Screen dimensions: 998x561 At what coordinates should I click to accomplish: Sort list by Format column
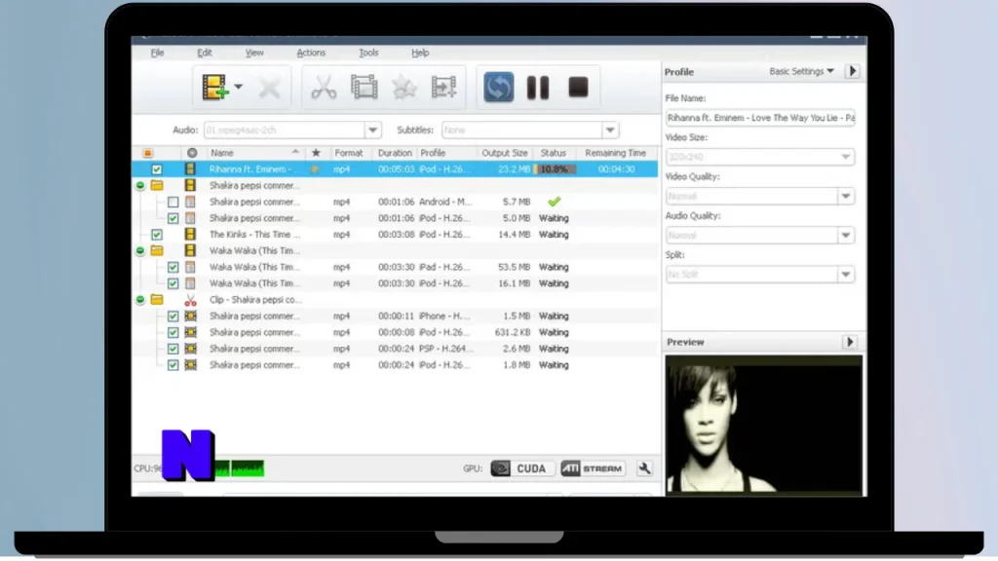coord(349,153)
